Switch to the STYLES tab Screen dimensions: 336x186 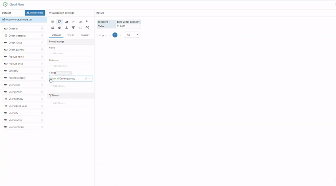click(71, 35)
